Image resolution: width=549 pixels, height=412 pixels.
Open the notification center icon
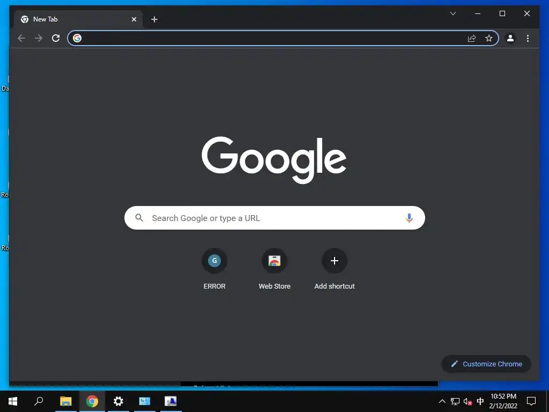click(x=531, y=401)
